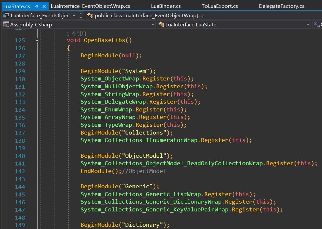Open the LuaInterface_EventObjec file dropdown
322x229 pixels.
click(x=74, y=16)
